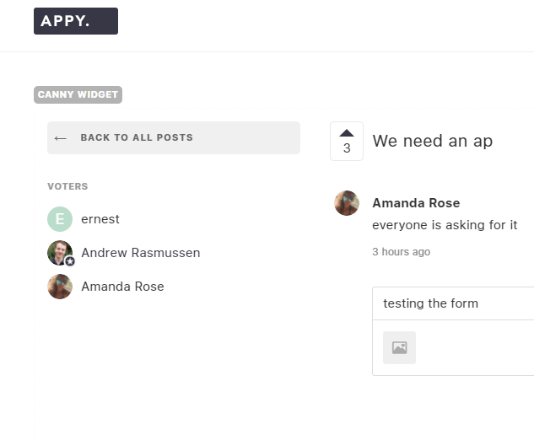Click Andrew Rasmussen's avatar photo
Image resolution: width=534 pixels, height=440 pixels.
[x=59, y=252]
